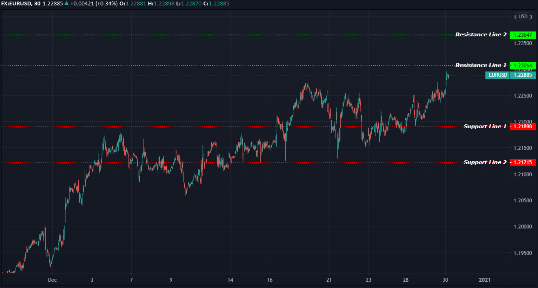Viewport: 538px width, 288px height.
Task: Click the 9 date on time axis
Action: [x=171, y=280]
